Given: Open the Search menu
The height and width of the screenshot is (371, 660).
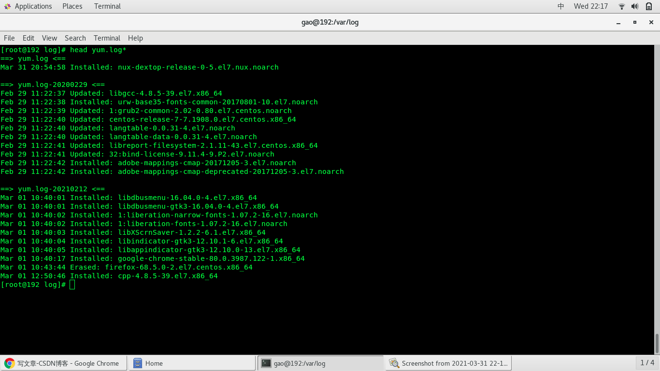Looking at the screenshot, I should 75,38.
